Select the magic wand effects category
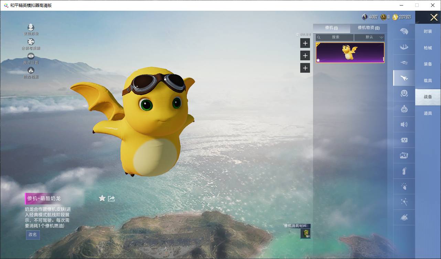Screen dimensions: 441x259 point(404,202)
